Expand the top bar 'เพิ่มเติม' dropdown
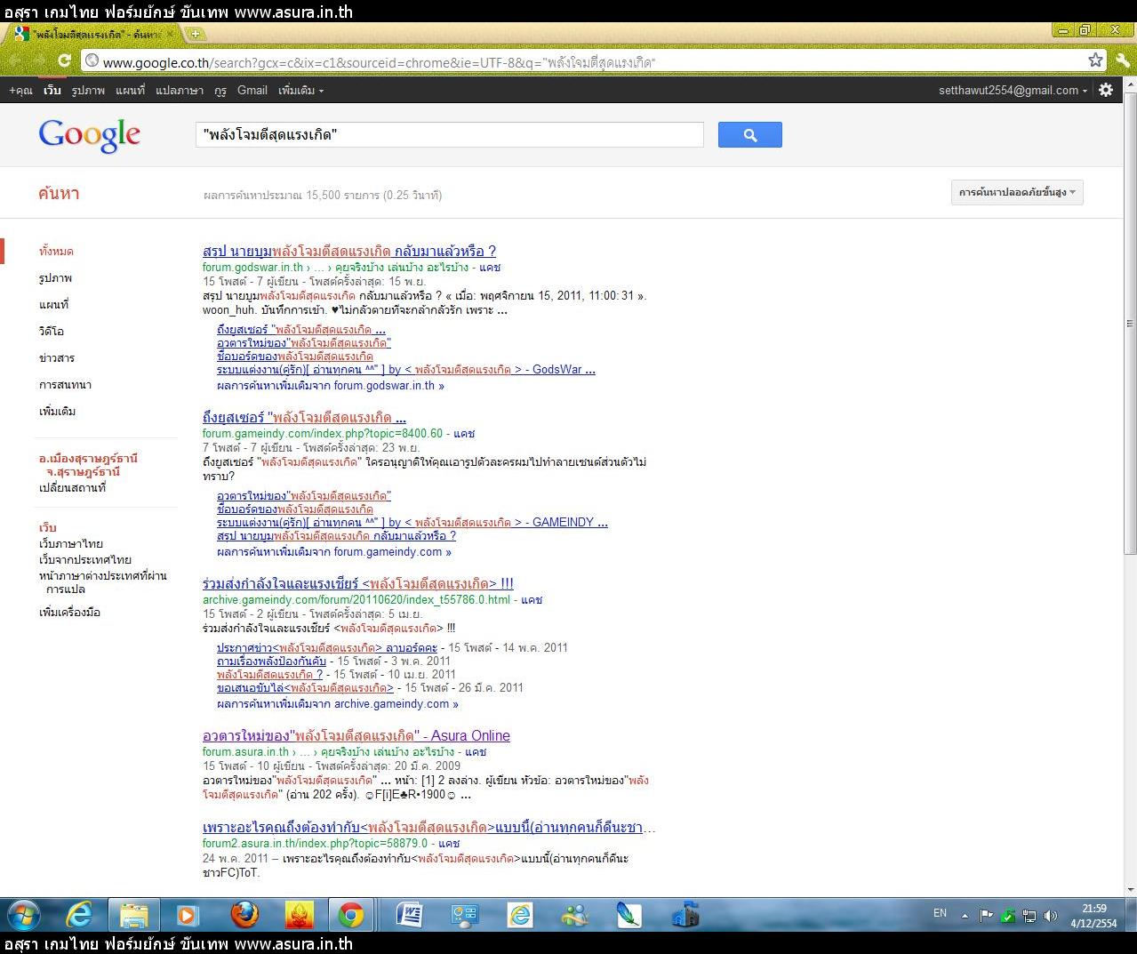The width and height of the screenshot is (1137, 954). point(300,91)
